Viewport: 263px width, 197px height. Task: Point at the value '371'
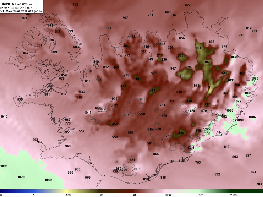point(159,56)
